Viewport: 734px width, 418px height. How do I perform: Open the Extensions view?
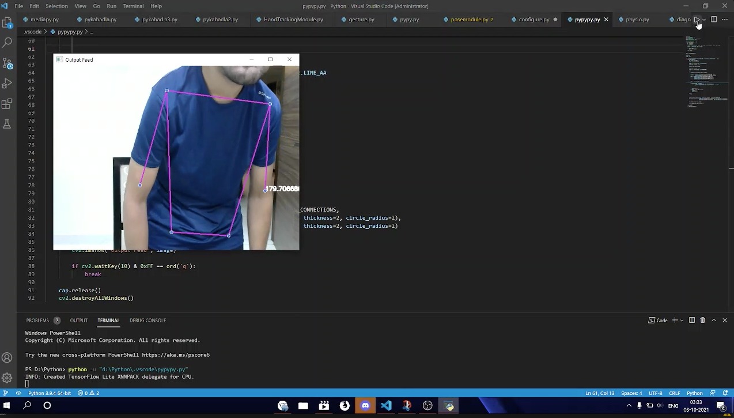point(7,104)
